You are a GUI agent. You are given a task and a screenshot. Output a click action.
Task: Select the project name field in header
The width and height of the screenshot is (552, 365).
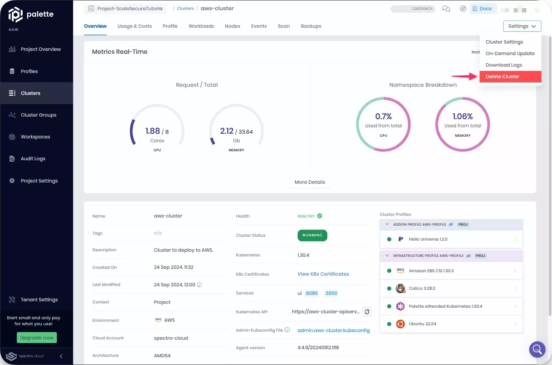125,9
